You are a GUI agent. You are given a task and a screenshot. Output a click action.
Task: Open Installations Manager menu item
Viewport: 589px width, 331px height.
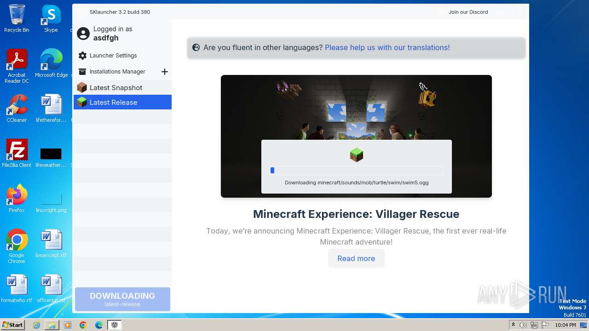117,72
